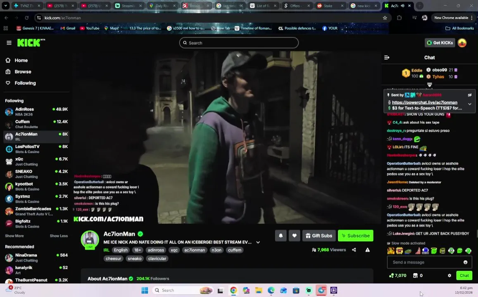Expand the stream title chevron
Screen dimensions: 478x297
(258, 243)
